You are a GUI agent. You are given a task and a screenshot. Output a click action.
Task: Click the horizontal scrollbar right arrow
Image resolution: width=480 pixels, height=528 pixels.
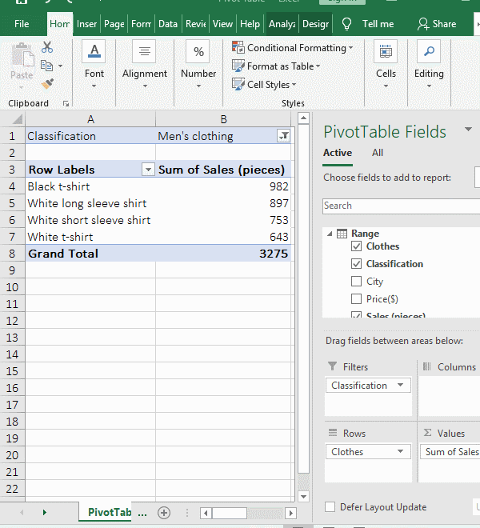point(290,513)
